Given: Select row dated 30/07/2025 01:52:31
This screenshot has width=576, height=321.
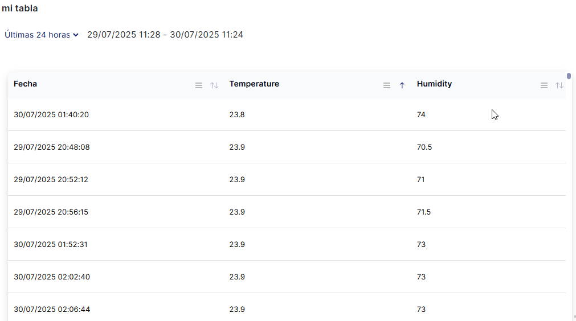Looking at the screenshot, I should [51, 244].
